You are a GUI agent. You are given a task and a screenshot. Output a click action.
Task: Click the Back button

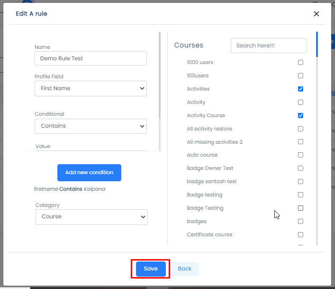[185, 269]
